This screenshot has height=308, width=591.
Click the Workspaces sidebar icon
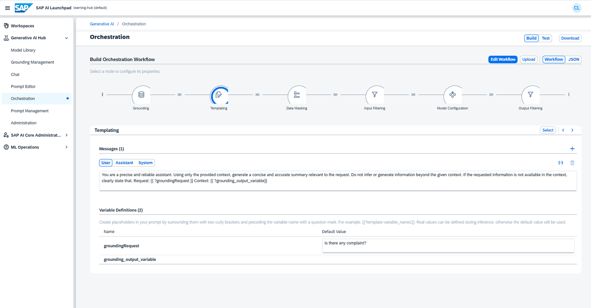pos(6,26)
